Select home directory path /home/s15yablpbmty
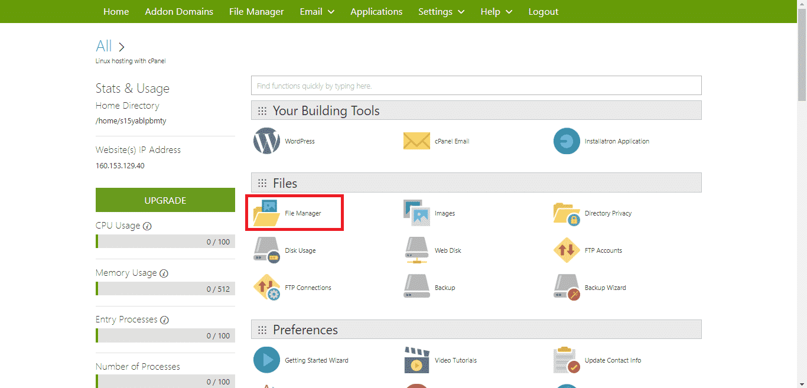This screenshot has width=807, height=388. (131, 121)
